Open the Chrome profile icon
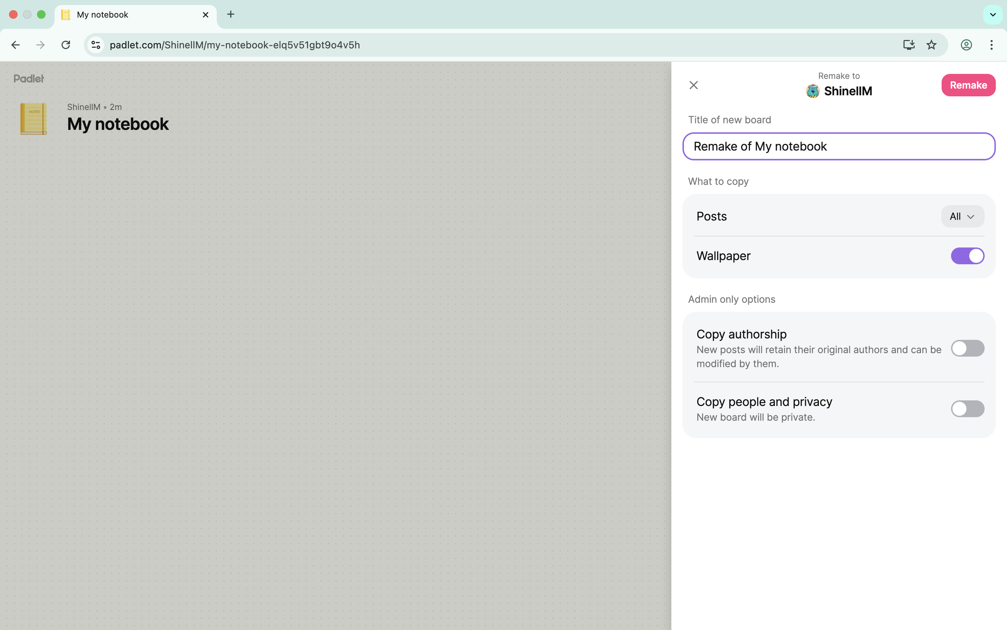Image resolution: width=1007 pixels, height=630 pixels. [966, 45]
